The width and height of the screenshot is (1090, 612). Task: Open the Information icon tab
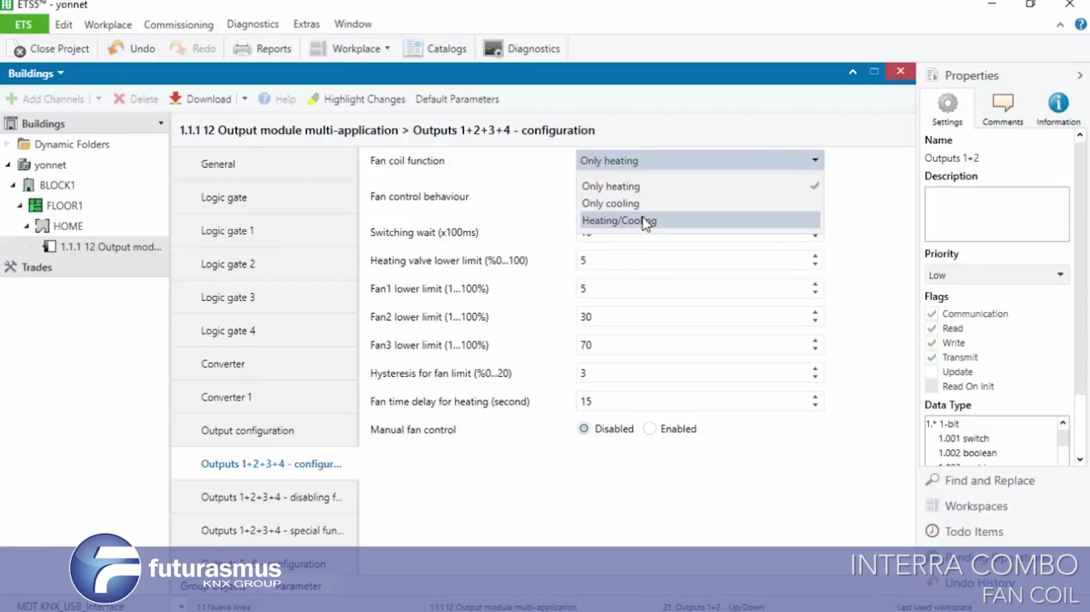[1058, 104]
